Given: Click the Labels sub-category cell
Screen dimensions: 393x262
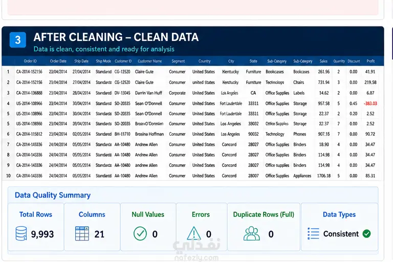Looking at the screenshot, I should coord(299,93).
